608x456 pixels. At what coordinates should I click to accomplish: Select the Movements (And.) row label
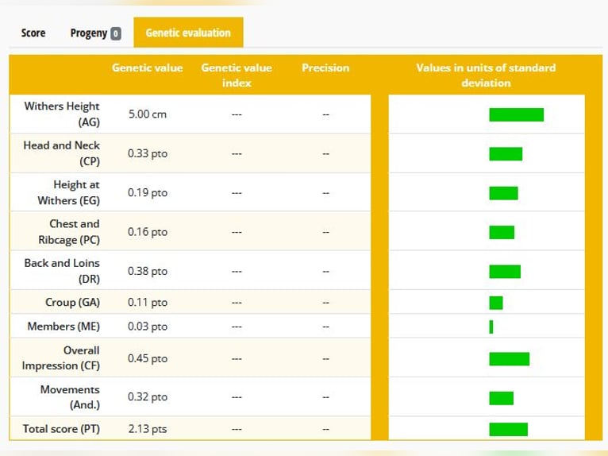(x=70, y=396)
